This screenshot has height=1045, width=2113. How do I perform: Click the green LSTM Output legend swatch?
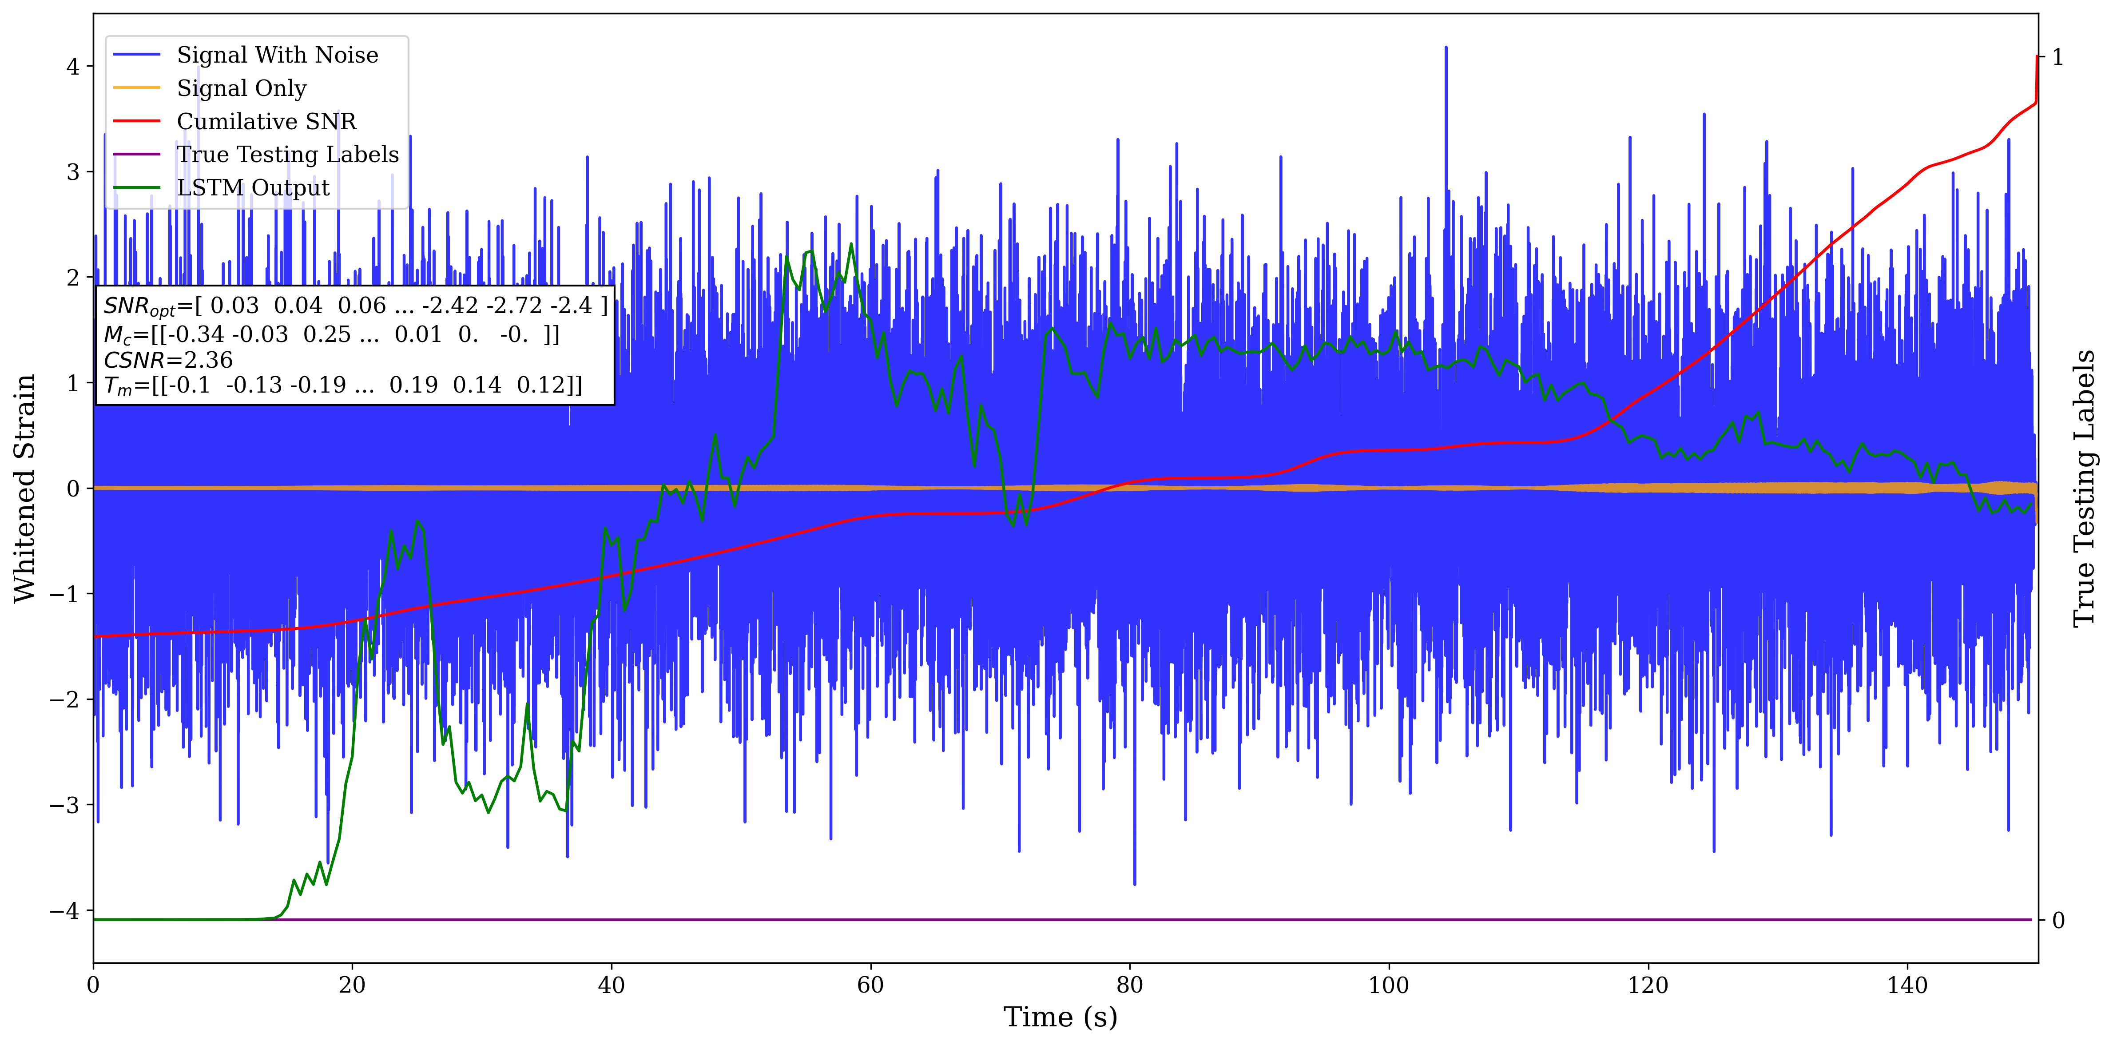tap(136, 188)
